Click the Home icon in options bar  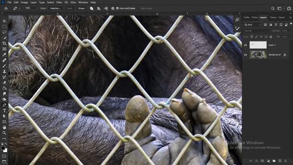pos(6,8)
